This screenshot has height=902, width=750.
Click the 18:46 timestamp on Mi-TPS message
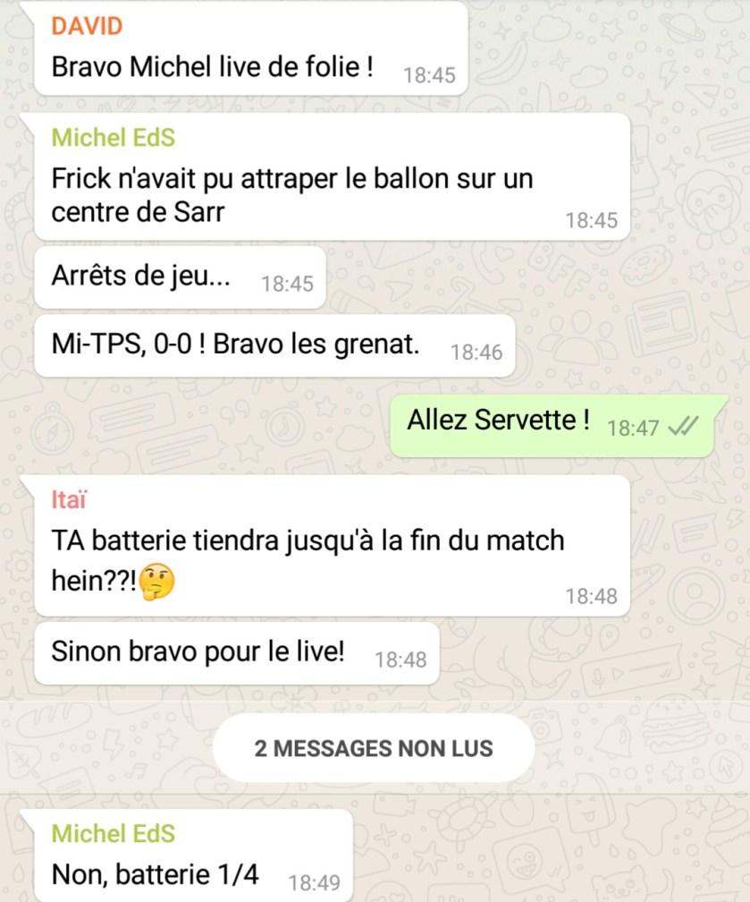tap(476, 353)
